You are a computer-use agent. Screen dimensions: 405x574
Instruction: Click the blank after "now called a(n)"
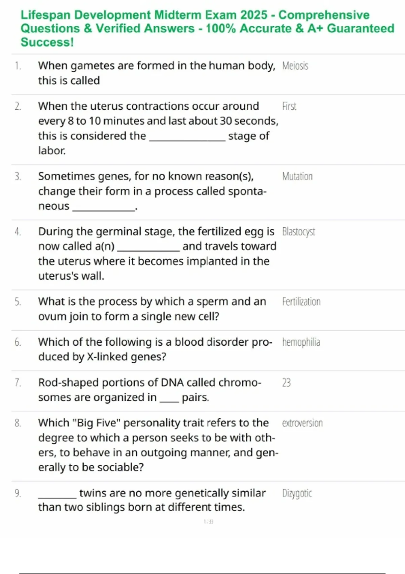tap(148, 249)
